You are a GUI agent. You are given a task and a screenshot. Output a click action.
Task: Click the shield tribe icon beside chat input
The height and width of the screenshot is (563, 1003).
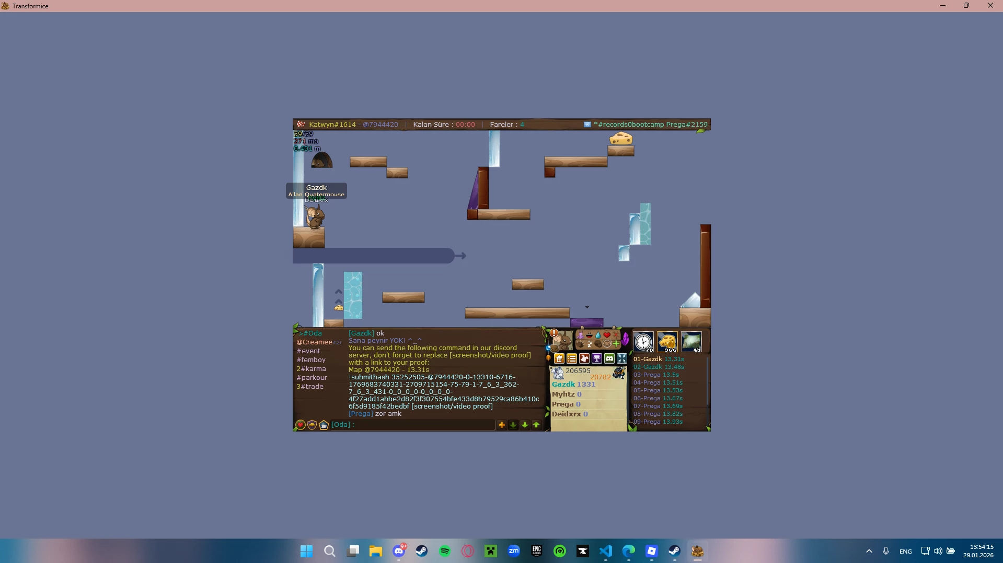[x=312, y=425]
